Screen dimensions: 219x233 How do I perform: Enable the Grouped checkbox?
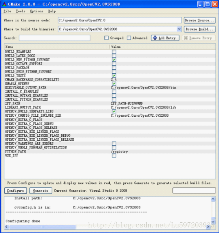106,38
